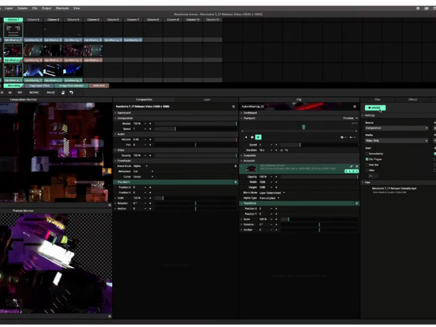Open clip Blend Mode Layer Determined dropdown
Screen dimensions: 436x327
coord(272,192)
